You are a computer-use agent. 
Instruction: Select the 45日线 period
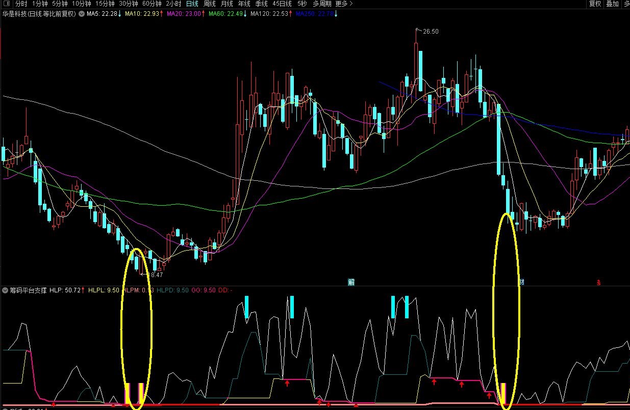(x=282, y=4)
